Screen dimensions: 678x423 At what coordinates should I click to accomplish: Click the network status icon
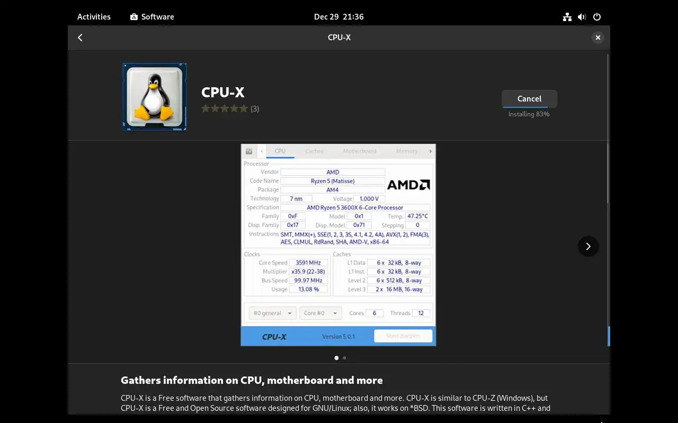(567, 17)
